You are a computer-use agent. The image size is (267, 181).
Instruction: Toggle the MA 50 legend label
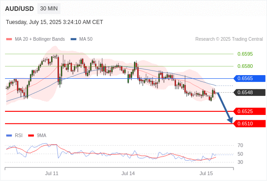86,39
